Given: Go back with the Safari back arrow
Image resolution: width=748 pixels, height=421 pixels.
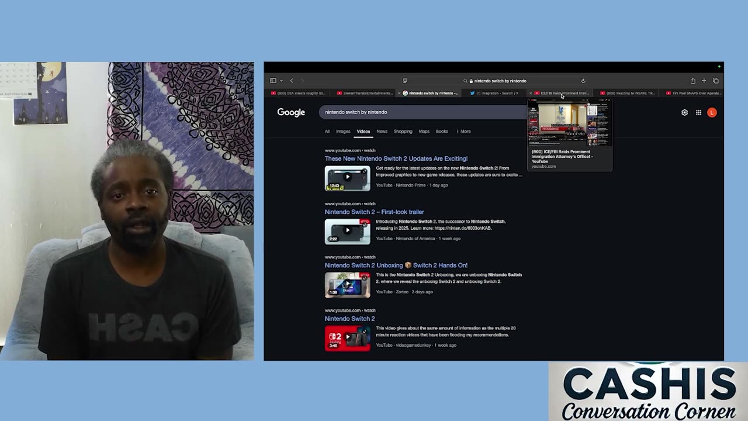Looking at the screenshot, I should (x=292, y=81).
